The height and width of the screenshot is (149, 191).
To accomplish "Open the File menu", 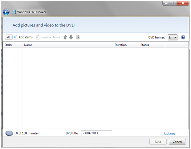I will (x=9, y=37).
